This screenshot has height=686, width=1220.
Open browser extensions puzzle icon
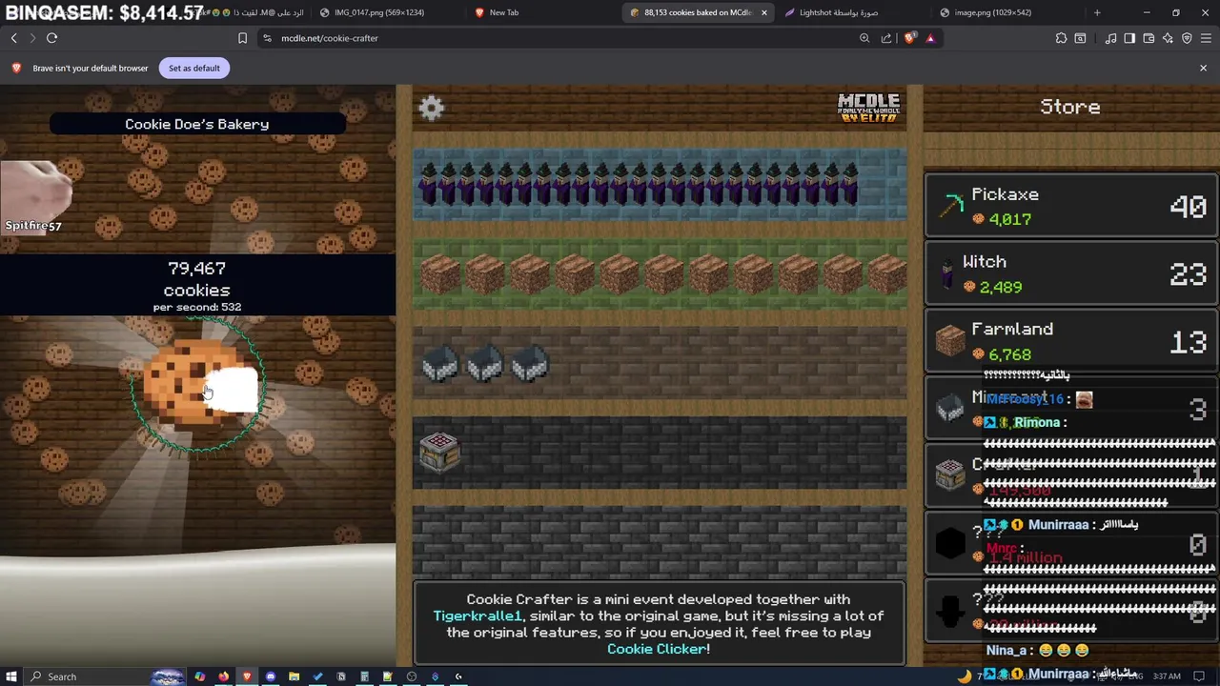pyautogui.click(x=1061, y=38)
